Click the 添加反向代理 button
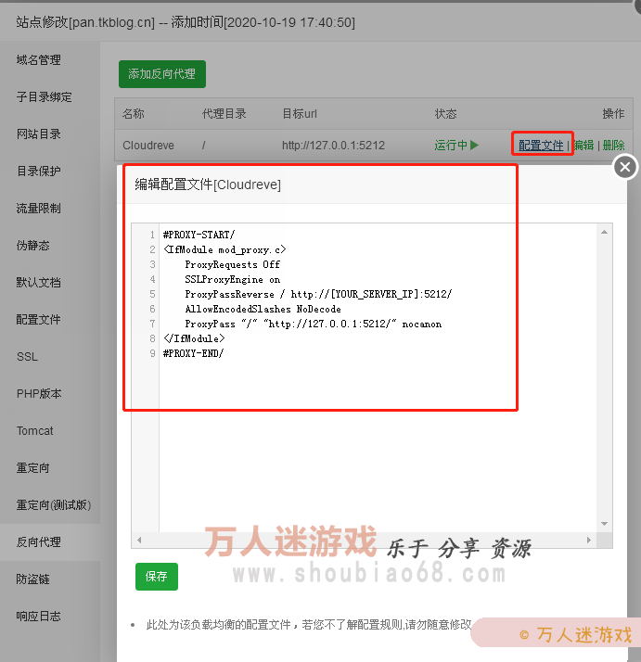Image resolution: width=641 pixels, height=662 pixels. coord(162,74)
